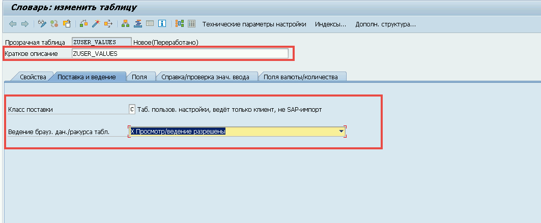Click the Дополн. структура... button

[x=385, y=24]
